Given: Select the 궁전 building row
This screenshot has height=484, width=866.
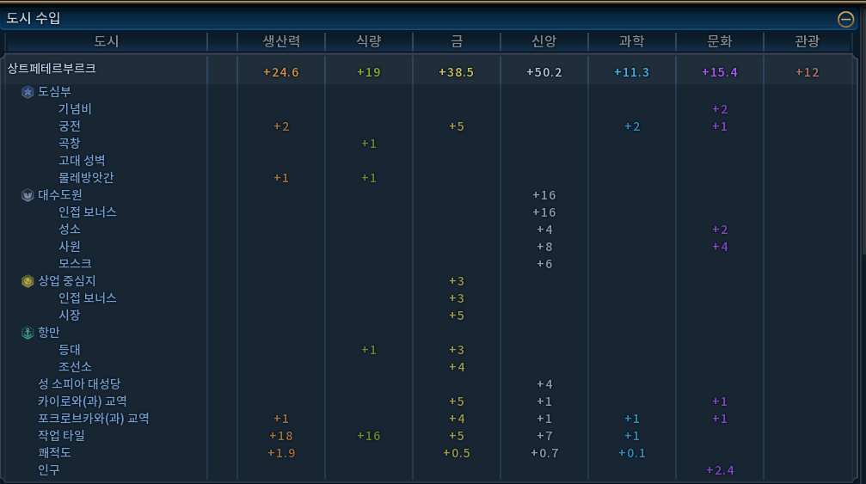Looking at the screenshot, I should pos(70,126).
